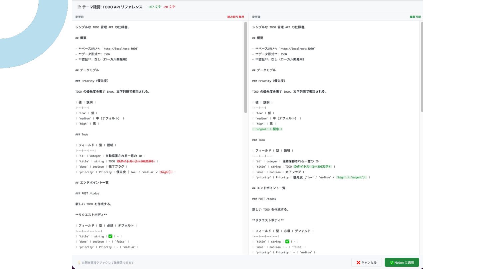Click the 変更後 pane header label

coord(256,17)
